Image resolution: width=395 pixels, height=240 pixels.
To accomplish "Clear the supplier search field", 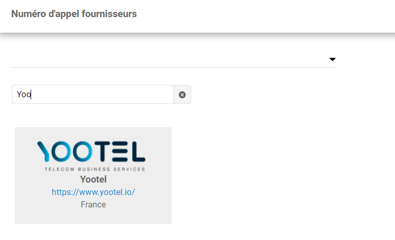I will (182, 95).
